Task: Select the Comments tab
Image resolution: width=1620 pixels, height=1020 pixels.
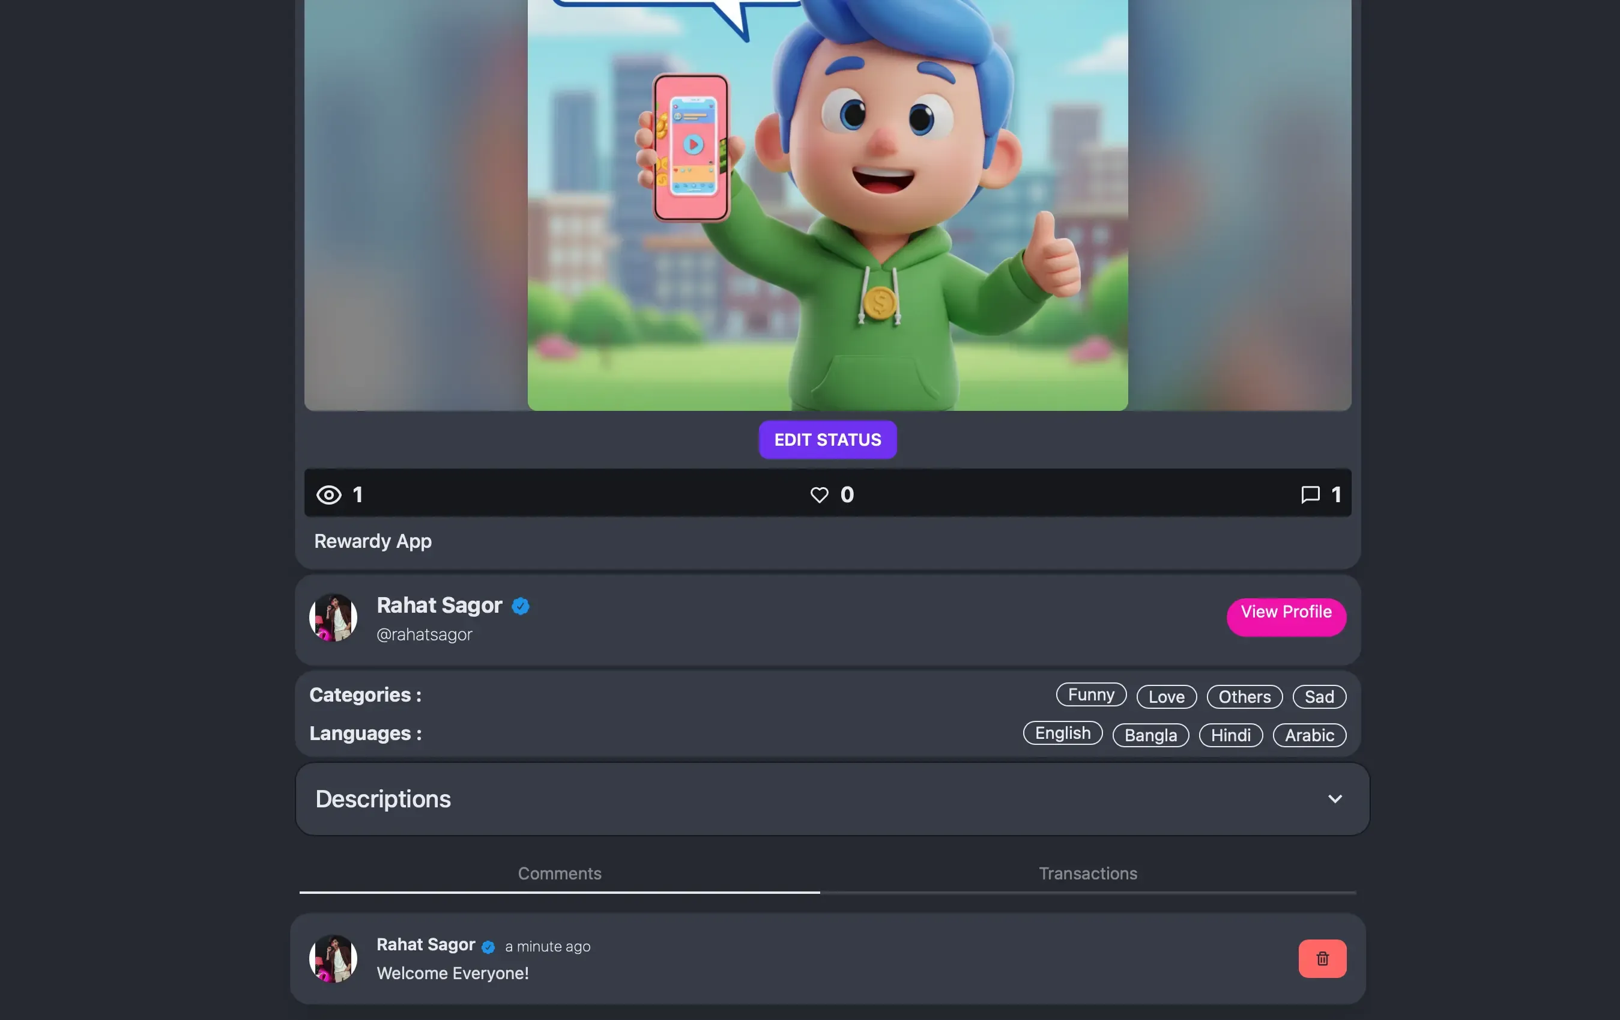Action: [x=559, y=873]
